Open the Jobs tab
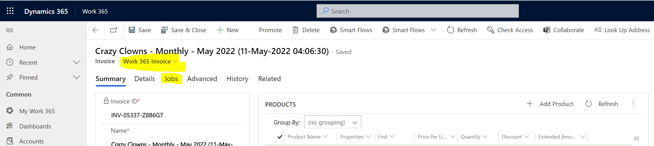The image size is (654, 146). (171, 79)
